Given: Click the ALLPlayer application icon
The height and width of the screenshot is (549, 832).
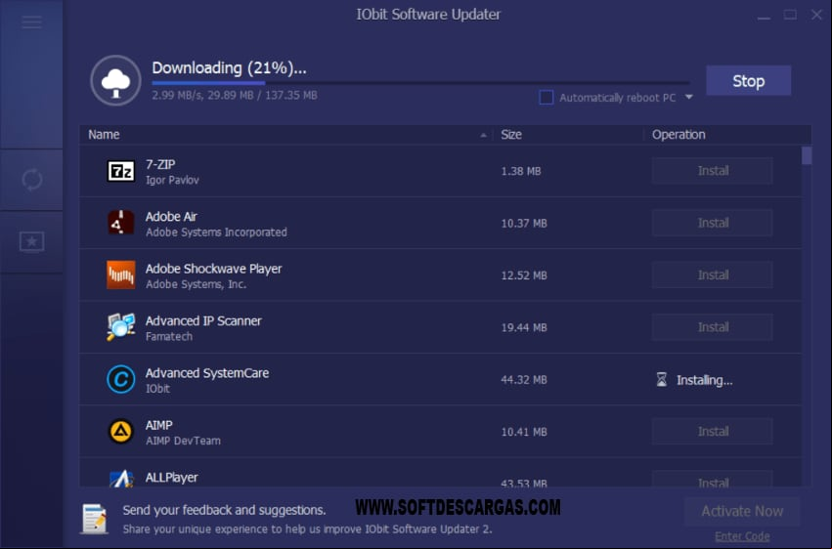Looking at the screenshot, I should click(x=121, y=479).
